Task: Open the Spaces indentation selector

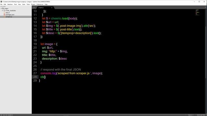Action: pyautogui.click(x=191, y=115)
